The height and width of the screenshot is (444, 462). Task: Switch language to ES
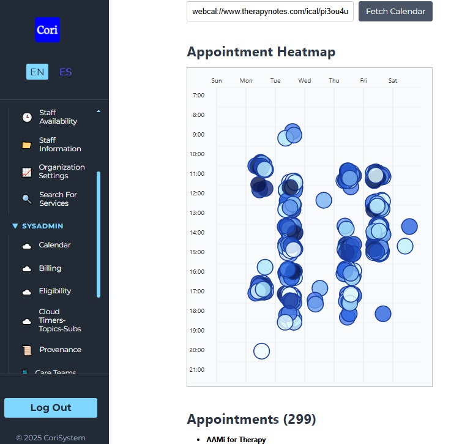(x=65, y=72)
